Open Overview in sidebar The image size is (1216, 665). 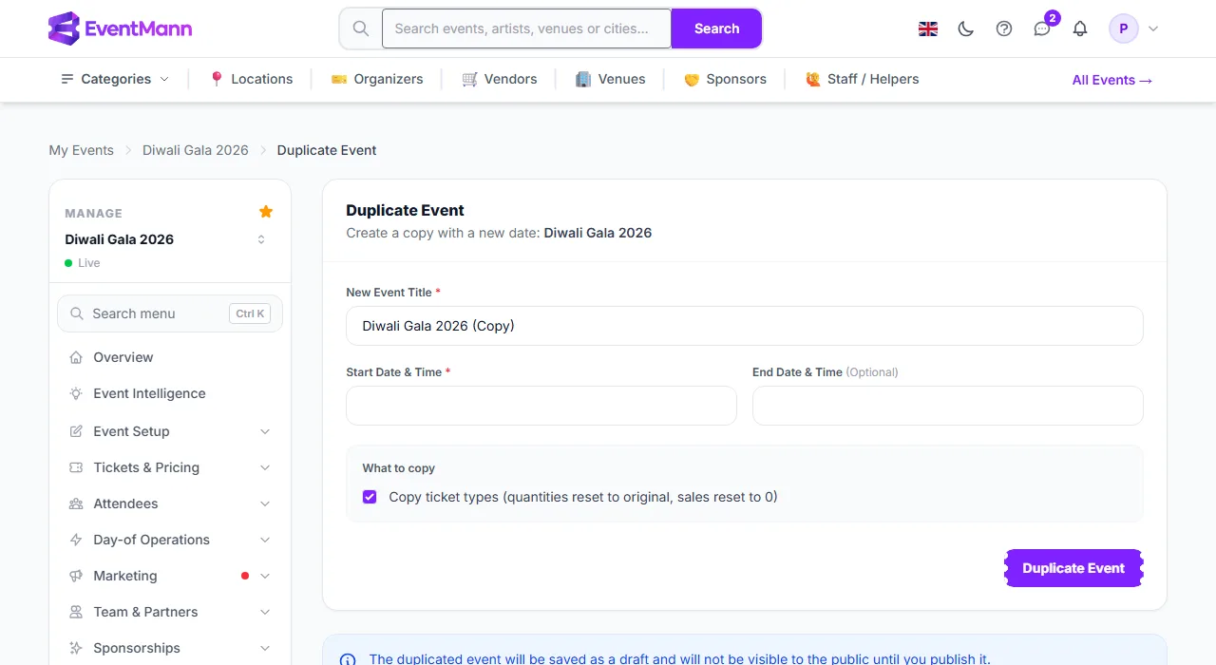170,357
